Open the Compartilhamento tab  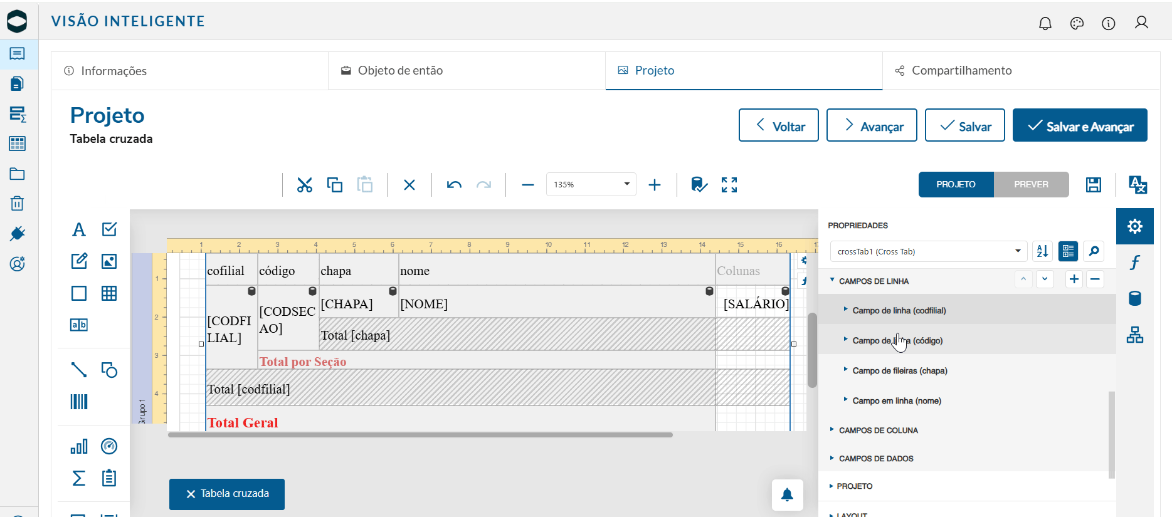[1021, 71]
